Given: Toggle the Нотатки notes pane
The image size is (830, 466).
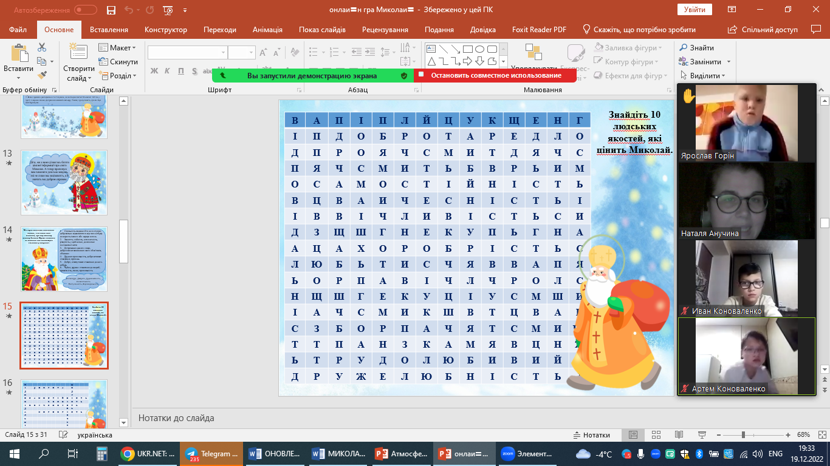Looking at the screenshot, I should click(592, 435).
